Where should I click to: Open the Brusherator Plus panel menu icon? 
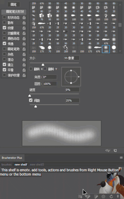tap(121, 157)
